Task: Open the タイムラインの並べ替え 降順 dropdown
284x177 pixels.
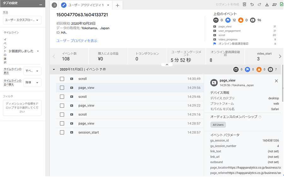Action: tap(33, 83)
